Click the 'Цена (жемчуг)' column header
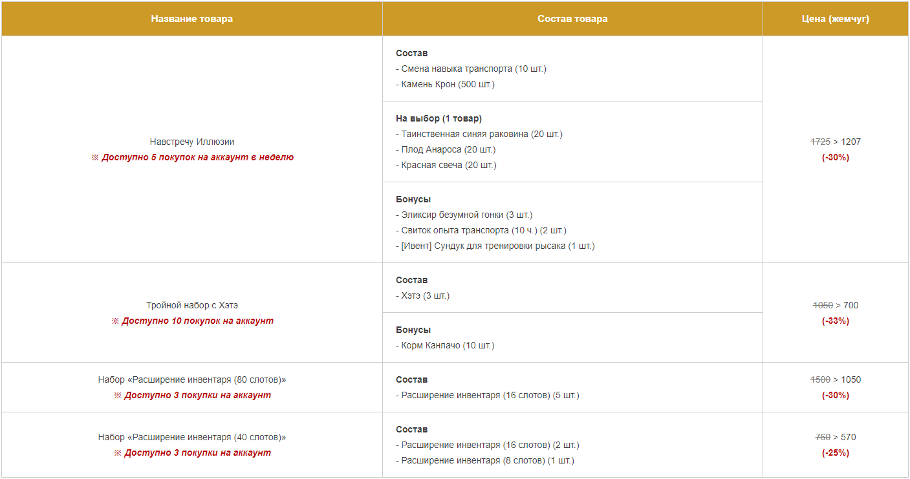 pos(836,19)
